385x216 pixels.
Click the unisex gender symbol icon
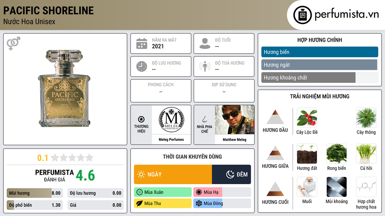click(x=13, y=43)
